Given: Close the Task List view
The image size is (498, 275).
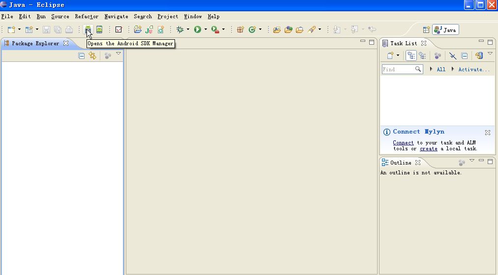Looking at the screenshot, I should (424, 43).
